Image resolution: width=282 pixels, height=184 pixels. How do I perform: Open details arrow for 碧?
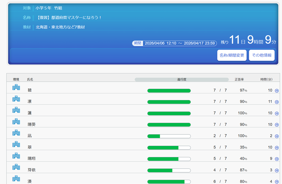coord(277,91)
